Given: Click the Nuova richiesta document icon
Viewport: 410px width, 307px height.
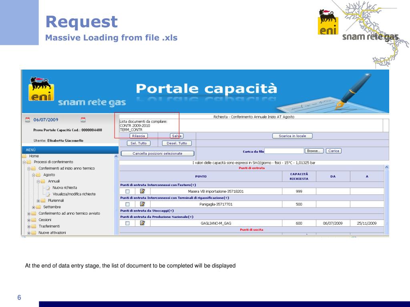Looking at the screenshot, I should [x=48, y=188].
